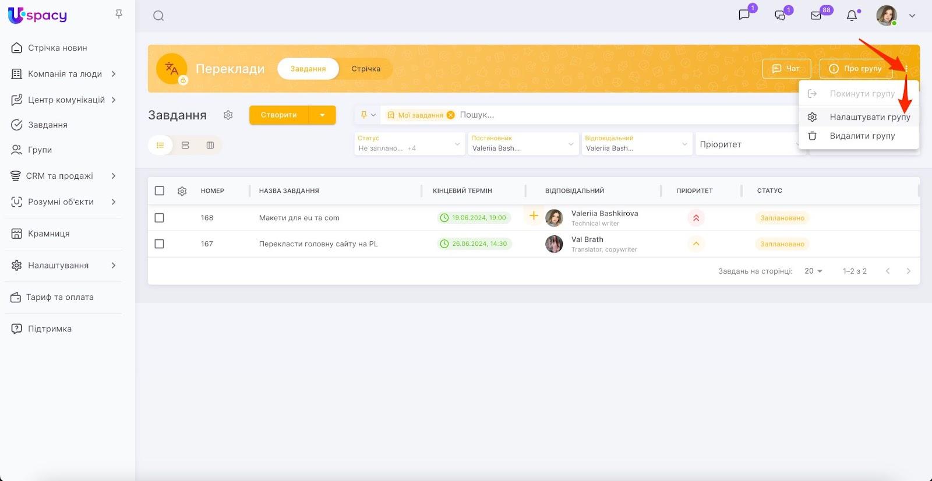Switch to the list view icon
Screen dimensions: 932x481
(x=160, y=145)
